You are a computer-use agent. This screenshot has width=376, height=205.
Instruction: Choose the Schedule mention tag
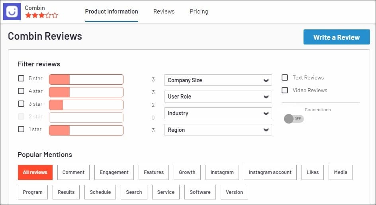point(100,192)
